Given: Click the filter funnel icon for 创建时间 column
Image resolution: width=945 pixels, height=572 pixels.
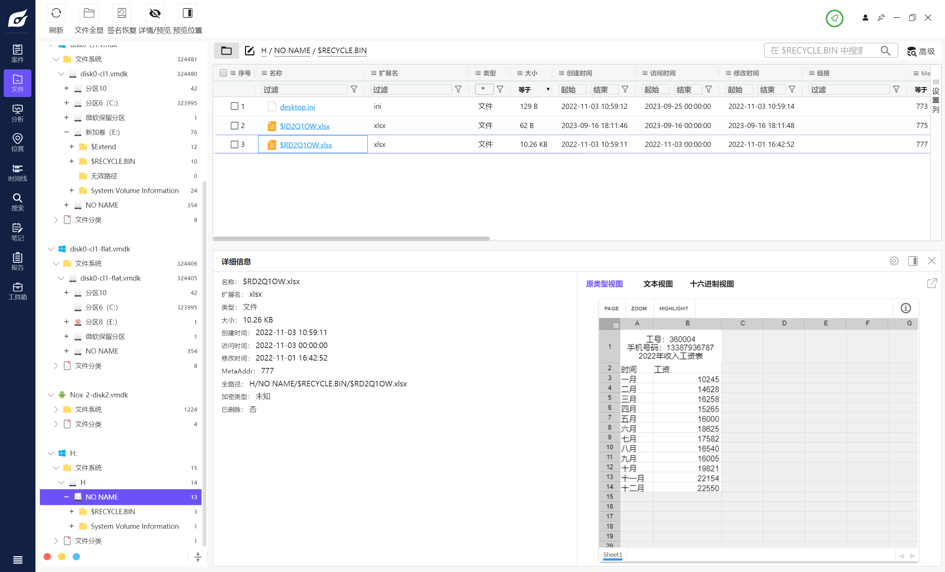Looking at the screenshot, I should (625, 89).
